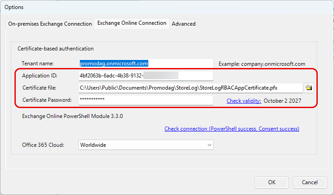Viewport: 334px width, 195px height.
Task: Open the Office 365 Cloud dropdown
Action: click(x=146, y=145)
